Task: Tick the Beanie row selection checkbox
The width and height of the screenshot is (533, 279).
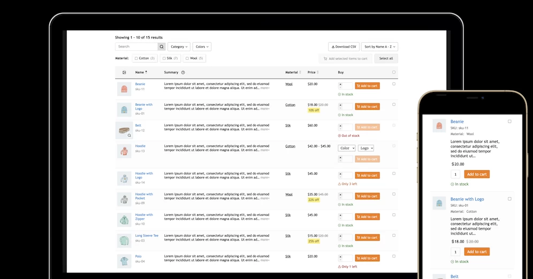Action: (x=394, y=84)
